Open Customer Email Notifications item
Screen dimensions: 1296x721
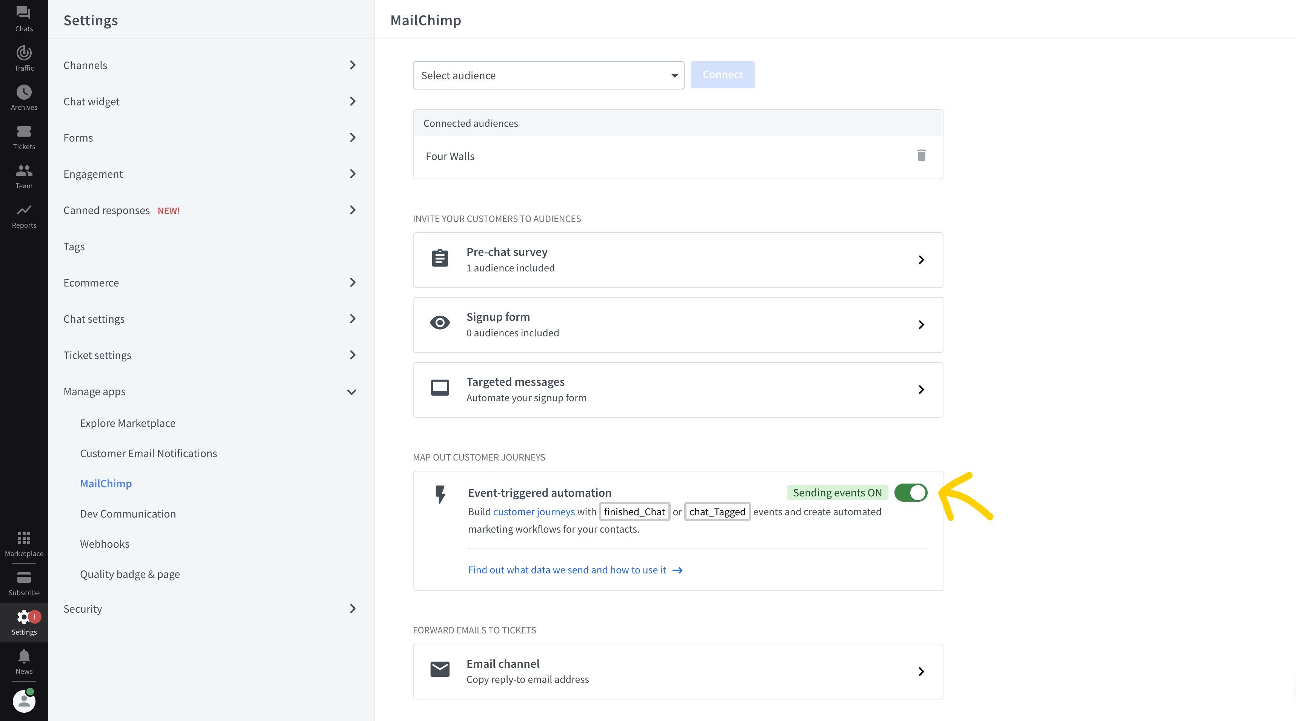click(x=148, y=453)
